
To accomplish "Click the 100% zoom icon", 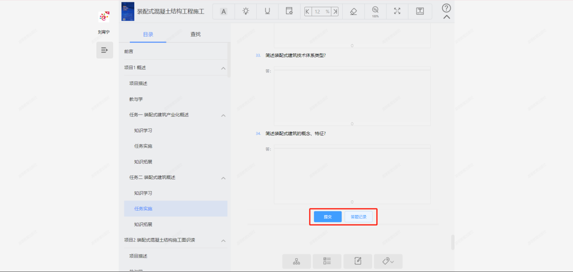I will 375,12.
